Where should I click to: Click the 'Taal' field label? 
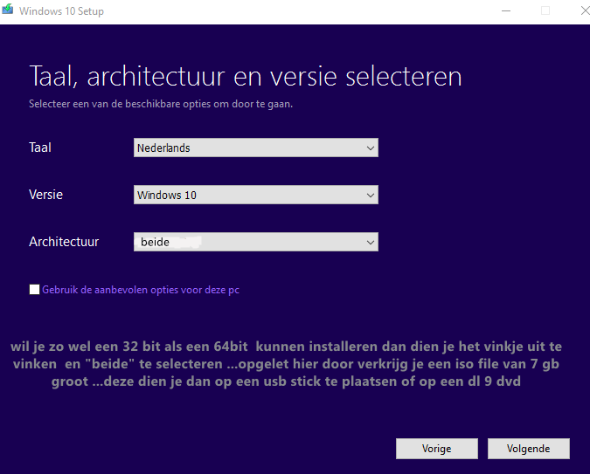[40, 148]
